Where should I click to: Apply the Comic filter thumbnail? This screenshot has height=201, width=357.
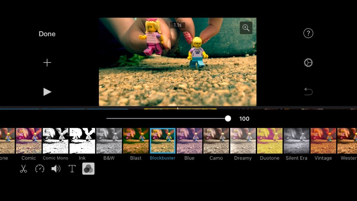(x=29, y=141)
